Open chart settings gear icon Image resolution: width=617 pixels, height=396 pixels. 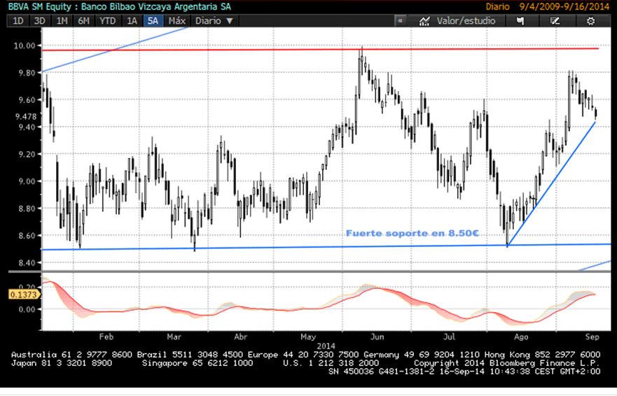click(x=590, y=21)
